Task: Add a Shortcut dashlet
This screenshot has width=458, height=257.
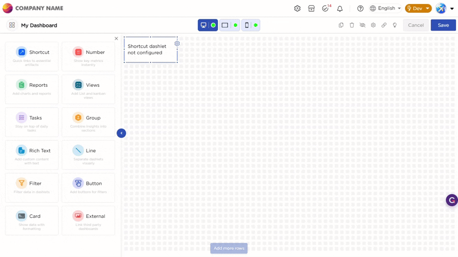Action: 32,56
